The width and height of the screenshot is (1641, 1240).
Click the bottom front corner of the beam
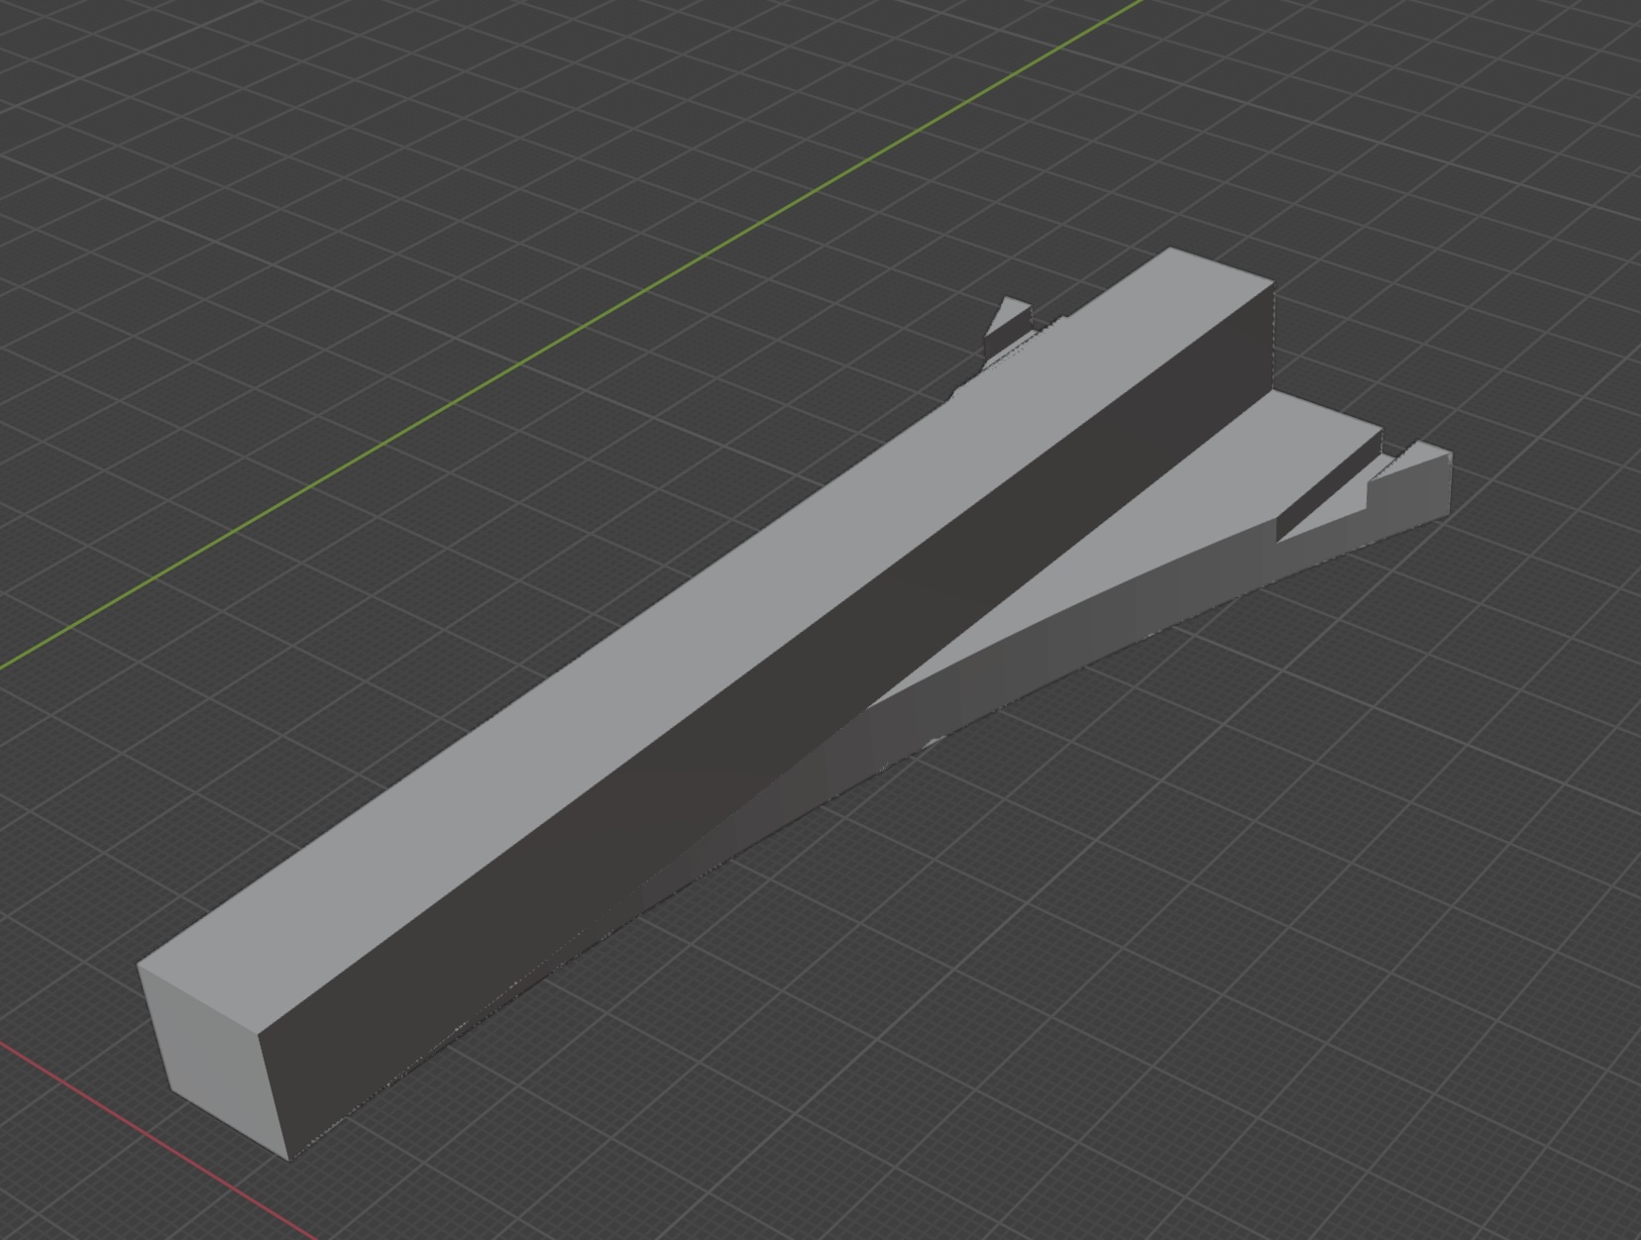pos(288,1159)
